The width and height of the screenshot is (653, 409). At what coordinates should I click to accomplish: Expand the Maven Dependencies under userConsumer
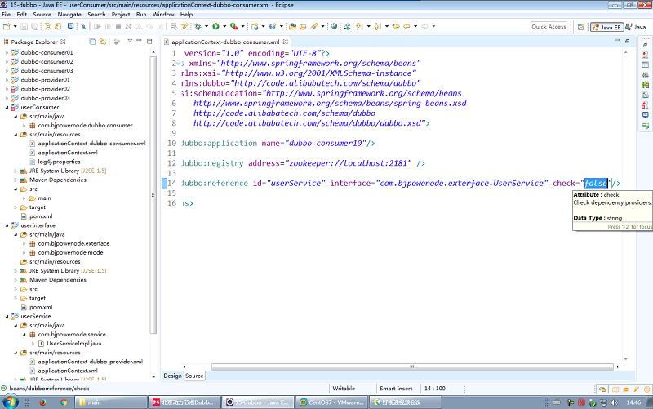click(x=17, y=180)
